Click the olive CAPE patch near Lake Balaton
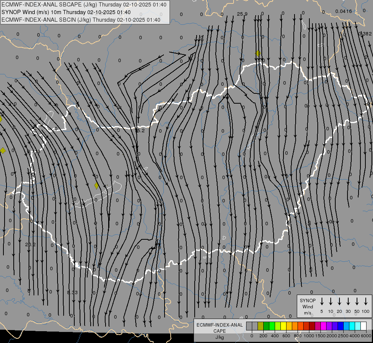This screenshot has width=373, height=343. pyautogui.click(x=96, y=186)
